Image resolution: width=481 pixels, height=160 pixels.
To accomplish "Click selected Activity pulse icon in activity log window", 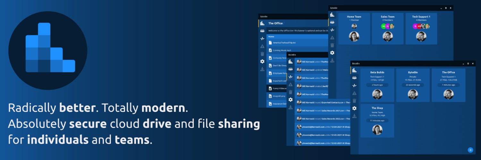I will tap(291, 77).
